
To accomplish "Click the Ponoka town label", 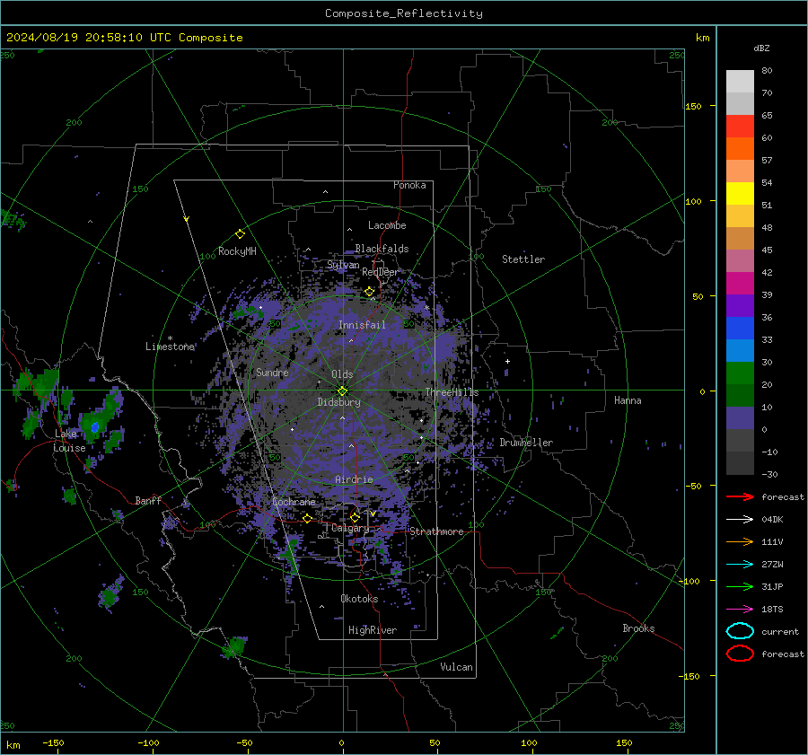I will 409,185.
